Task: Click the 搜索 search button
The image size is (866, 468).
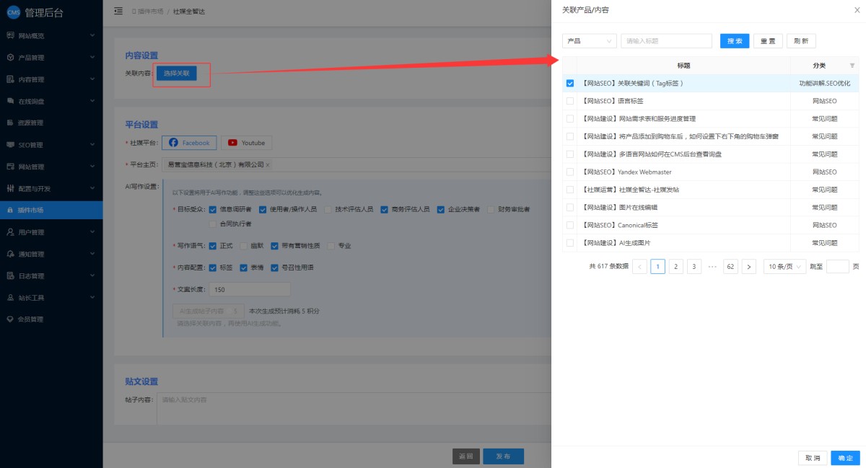Action: 735,41
